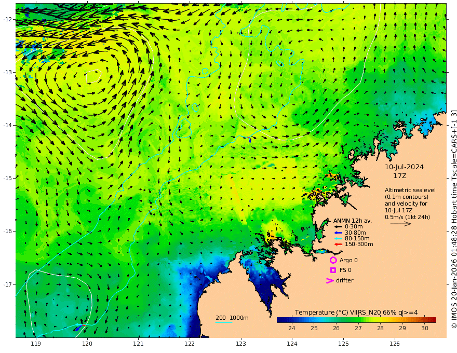Click the blue 30-80m arrow legend icon

point(338,233)
